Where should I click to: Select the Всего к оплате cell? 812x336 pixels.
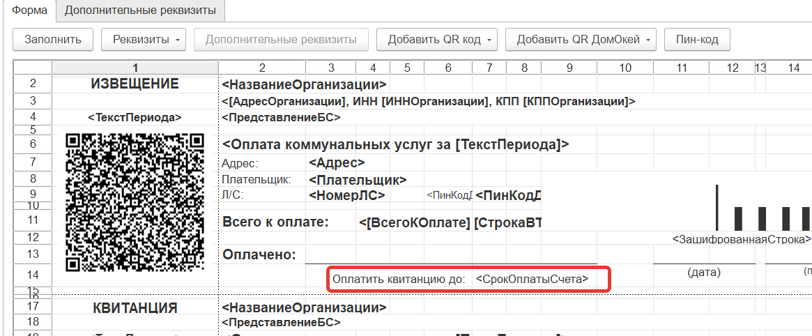(x=275, y=222)
